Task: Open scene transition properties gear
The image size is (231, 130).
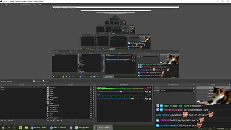Action: click(x=193, y=88)
